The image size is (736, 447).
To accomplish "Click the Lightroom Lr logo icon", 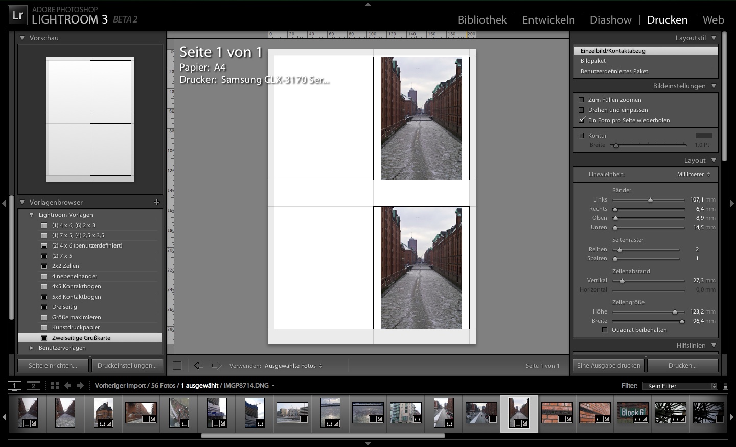I will pos(17,14).
